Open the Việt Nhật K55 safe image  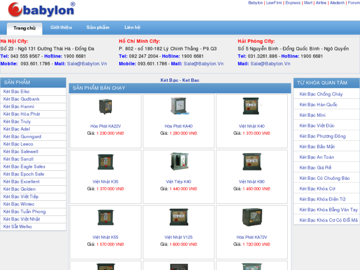coord(105,217)
